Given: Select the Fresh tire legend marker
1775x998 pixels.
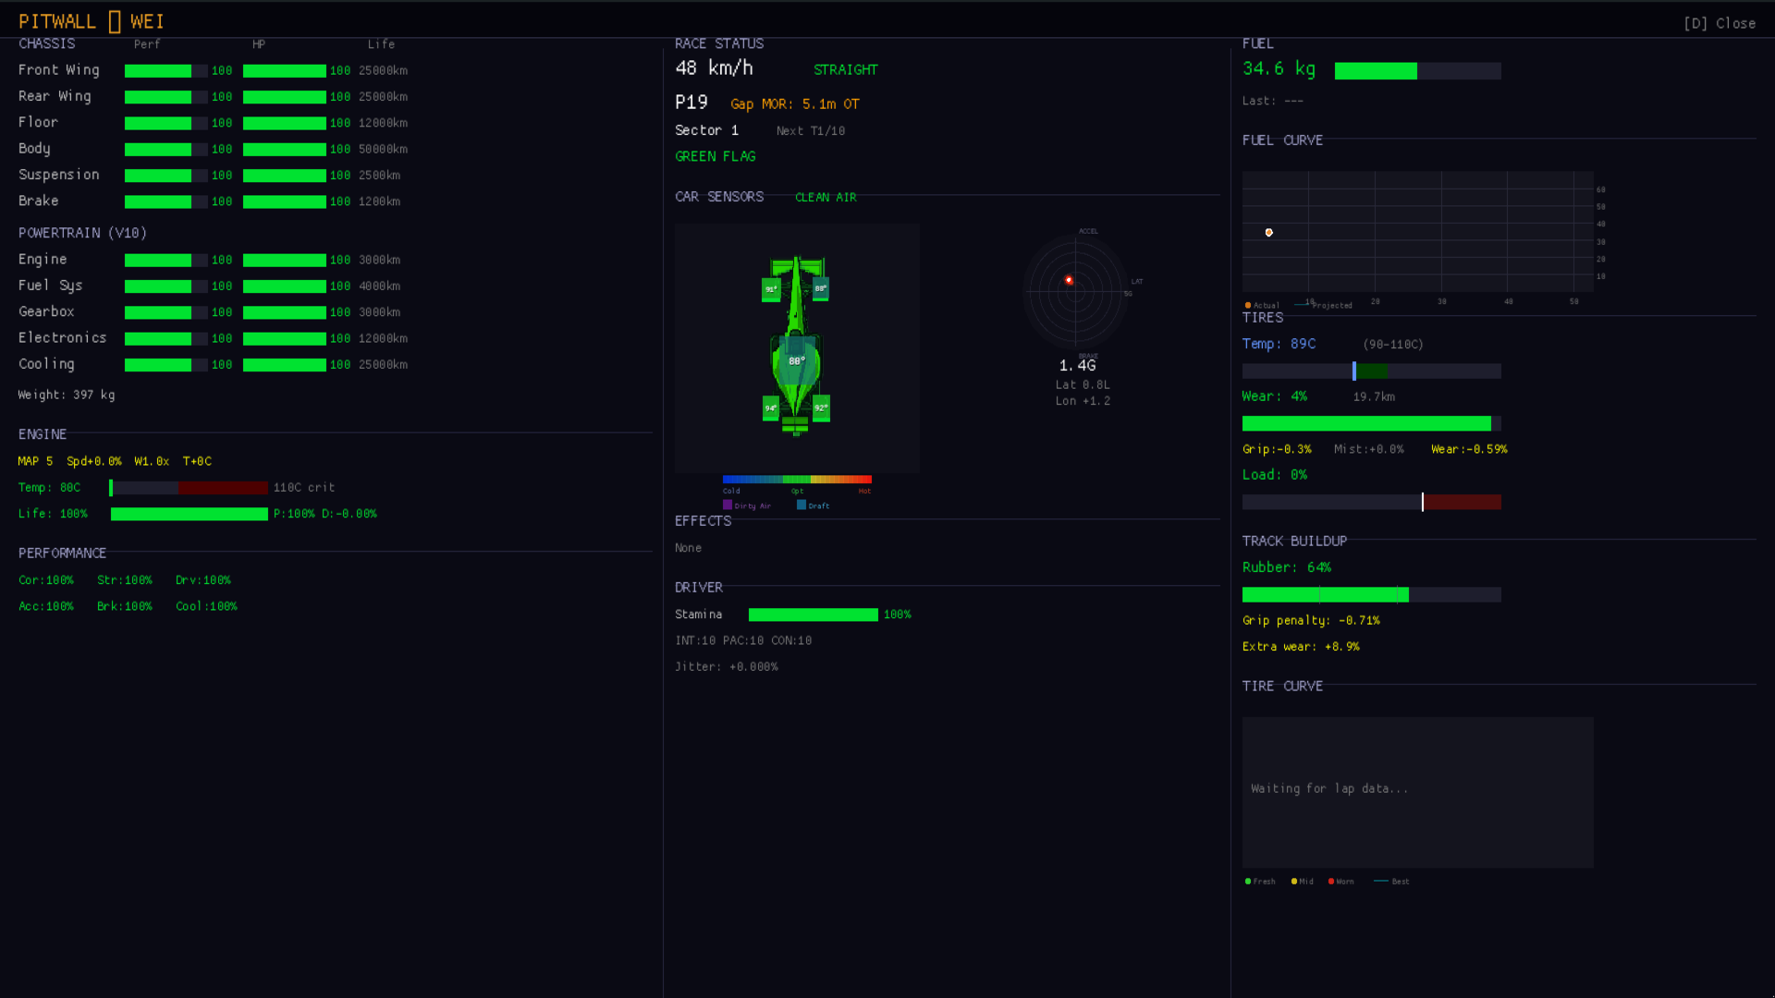Looking at the screenshot, I should (x=1247, y=882).
